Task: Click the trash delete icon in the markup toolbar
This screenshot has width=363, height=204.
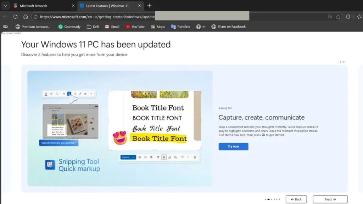Action: (x=195, y=157)
